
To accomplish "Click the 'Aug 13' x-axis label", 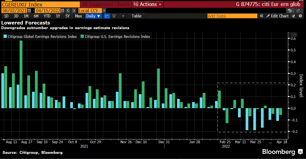I will pos(11,142).
